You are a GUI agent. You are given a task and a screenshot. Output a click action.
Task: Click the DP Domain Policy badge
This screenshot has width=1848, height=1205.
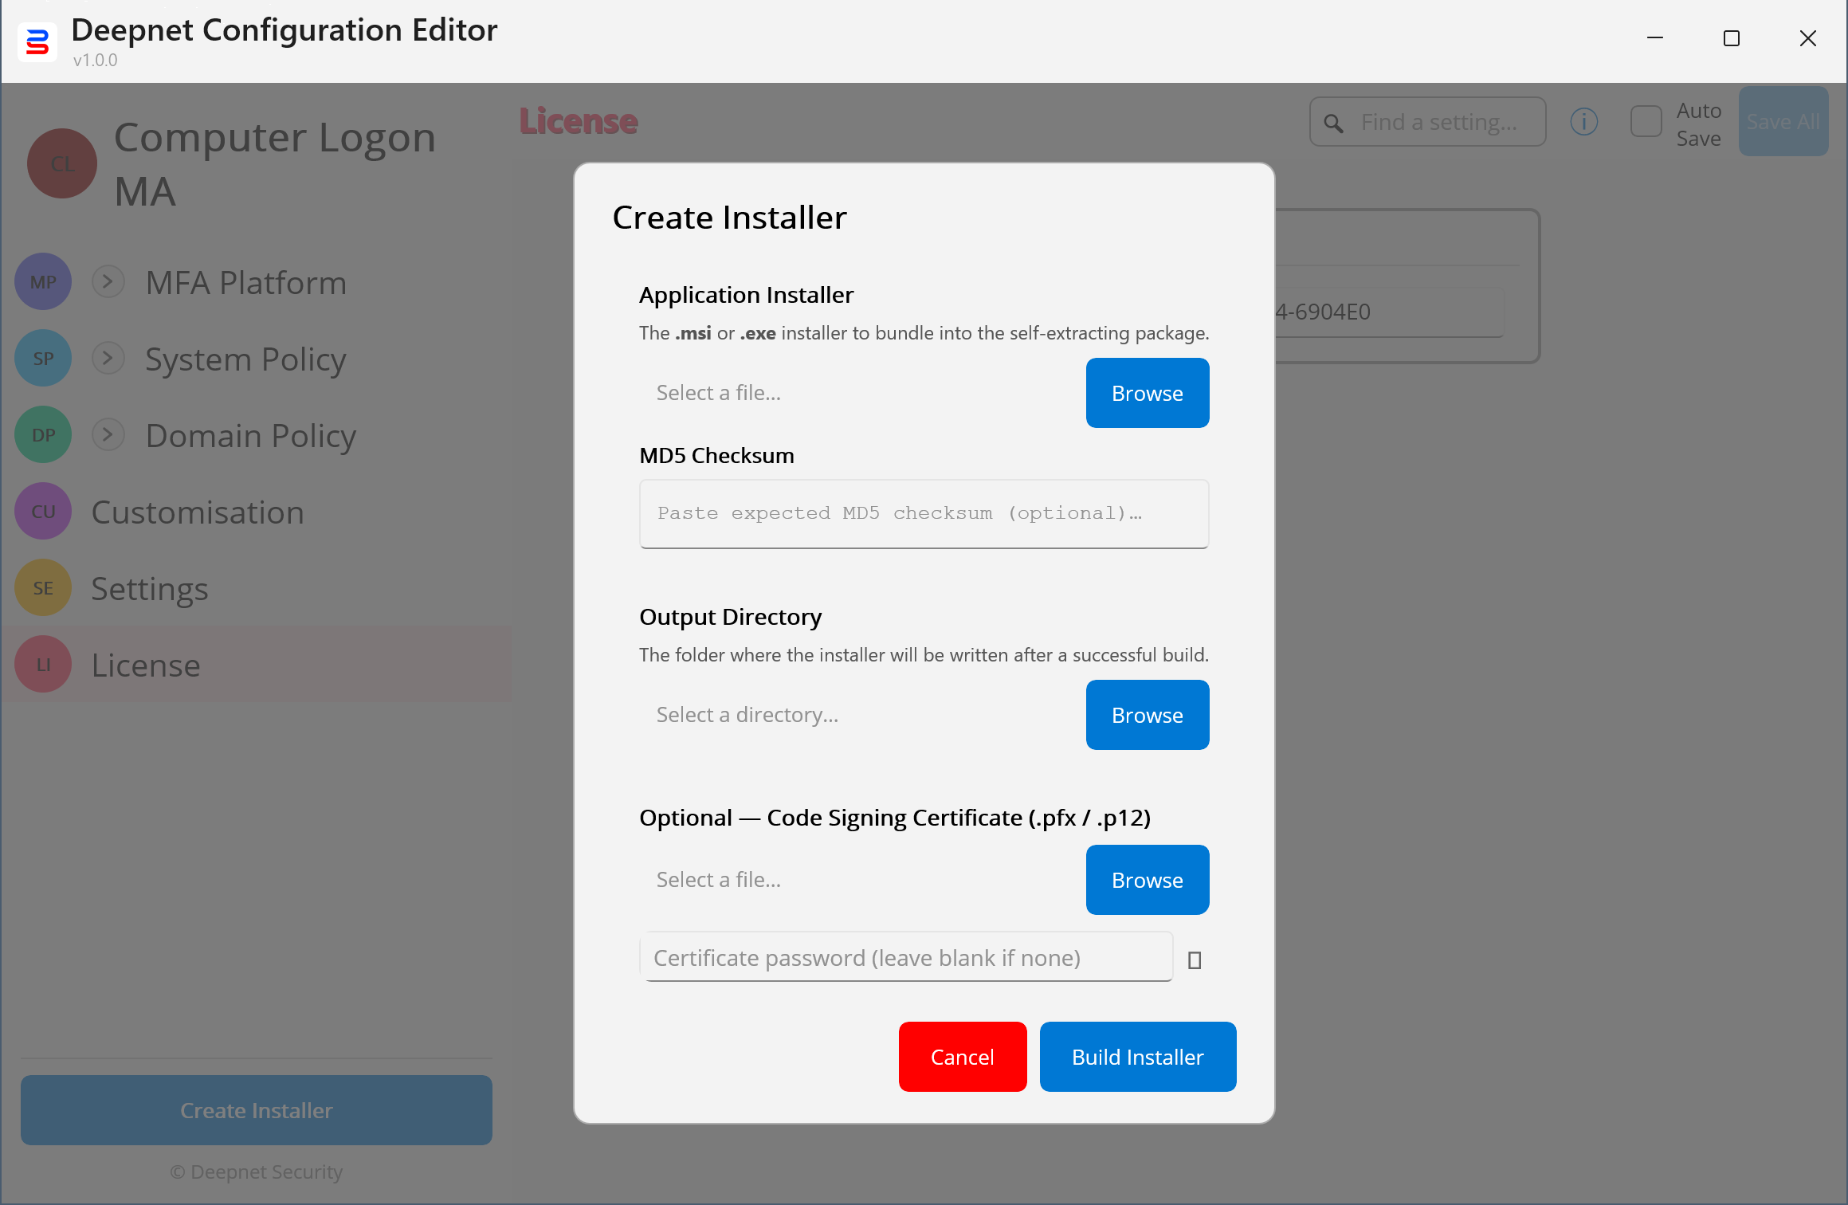[x=43, y=435]
